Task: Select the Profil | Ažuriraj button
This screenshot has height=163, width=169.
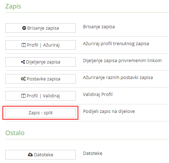Action: click(x=41, y=45)
